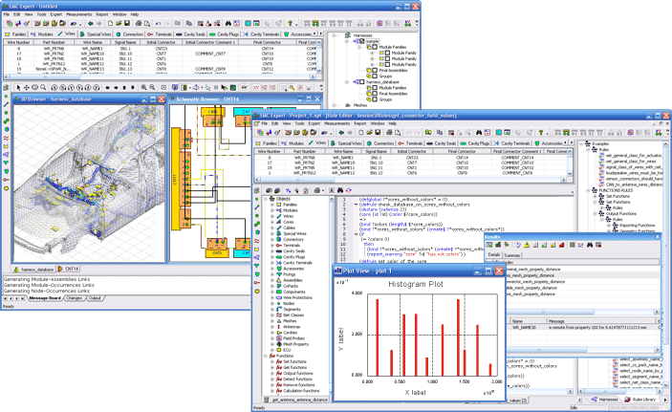Click binoculars icon in Results panel toolbar
672x412 pixels.
pos(590,245)
